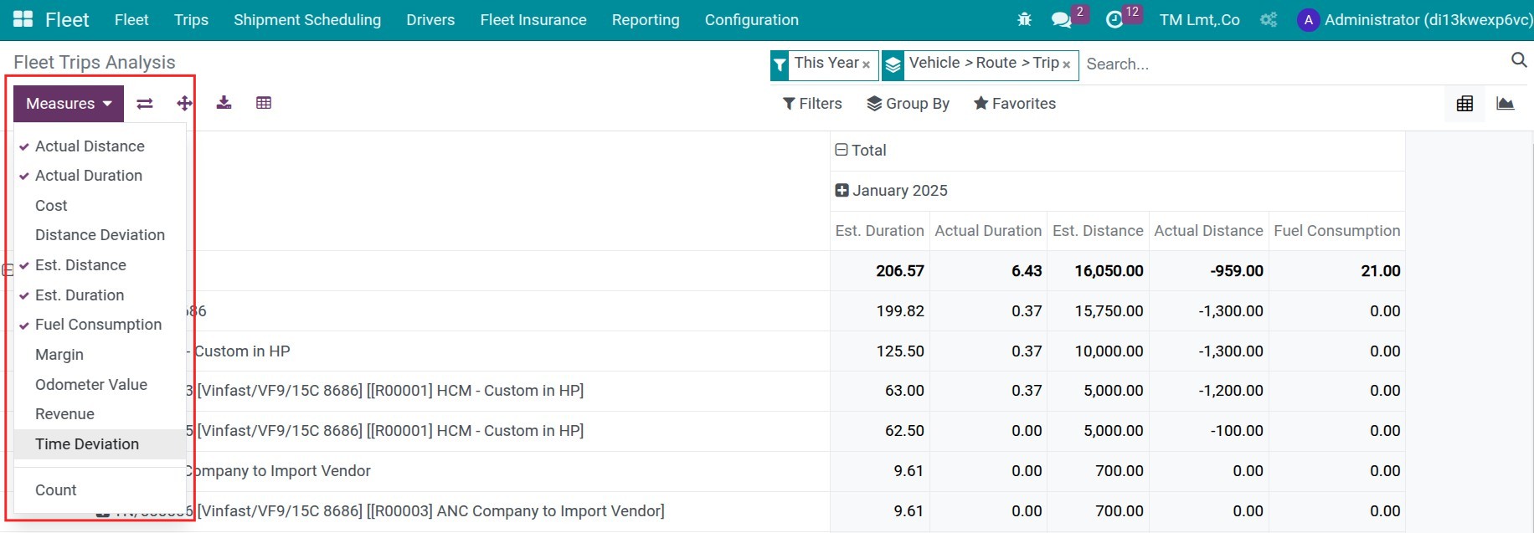Enable the Odometer Value measure
The image size is (1534, 533).
(x=100, y=385)
